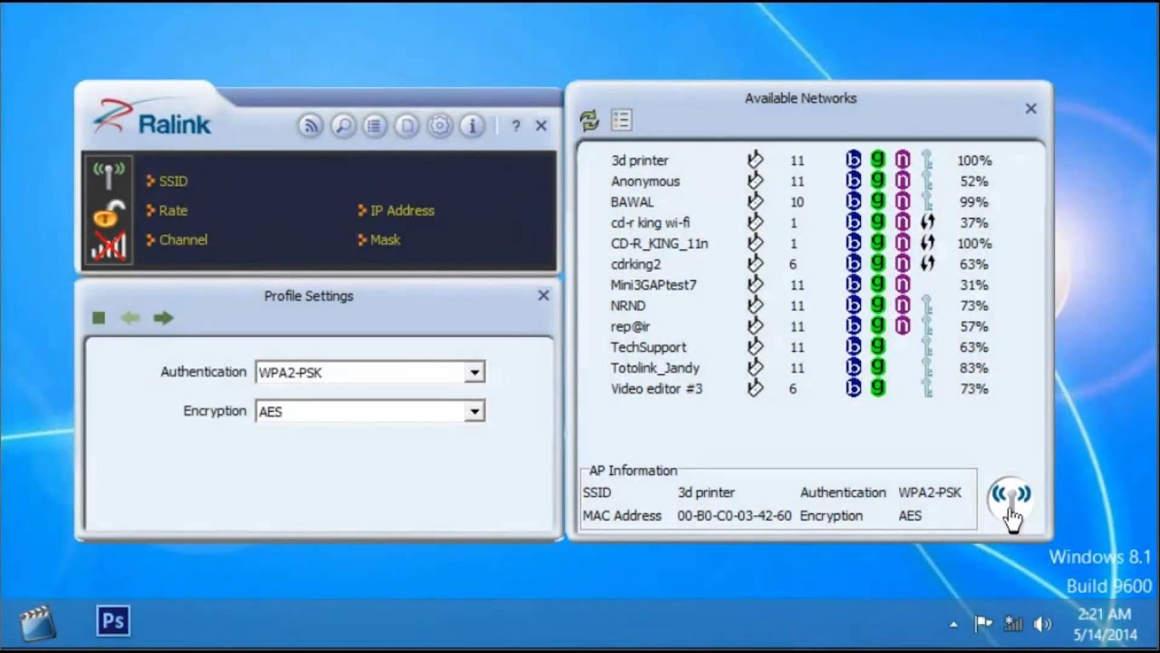Viewport: 1160px width, 653px height.
Task: Click the 31% signal value for Mini3GAPtest7
Action: [973, 285]
